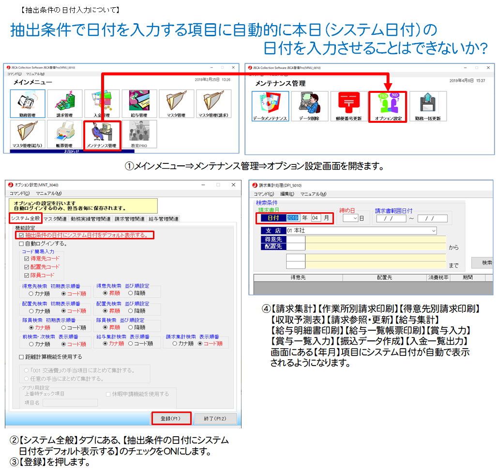This screenshot has width=498, height=470.
Task: Select 降順 for 得意先検索 並び順設定
Action: (x=131, y=293)
